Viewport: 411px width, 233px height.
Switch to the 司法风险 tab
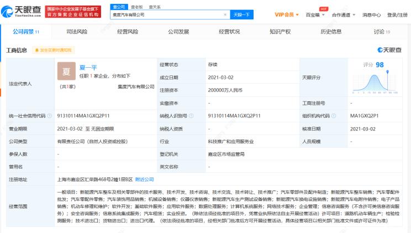(x=76, y=32)
